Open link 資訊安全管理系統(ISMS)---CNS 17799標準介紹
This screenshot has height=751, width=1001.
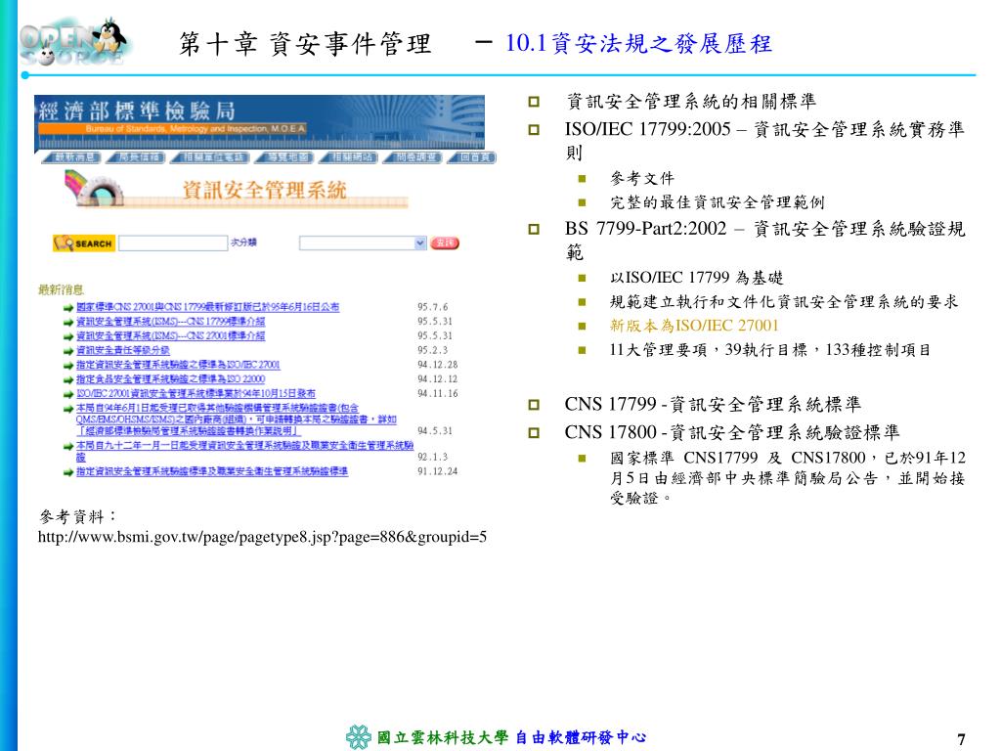point(170,321)
